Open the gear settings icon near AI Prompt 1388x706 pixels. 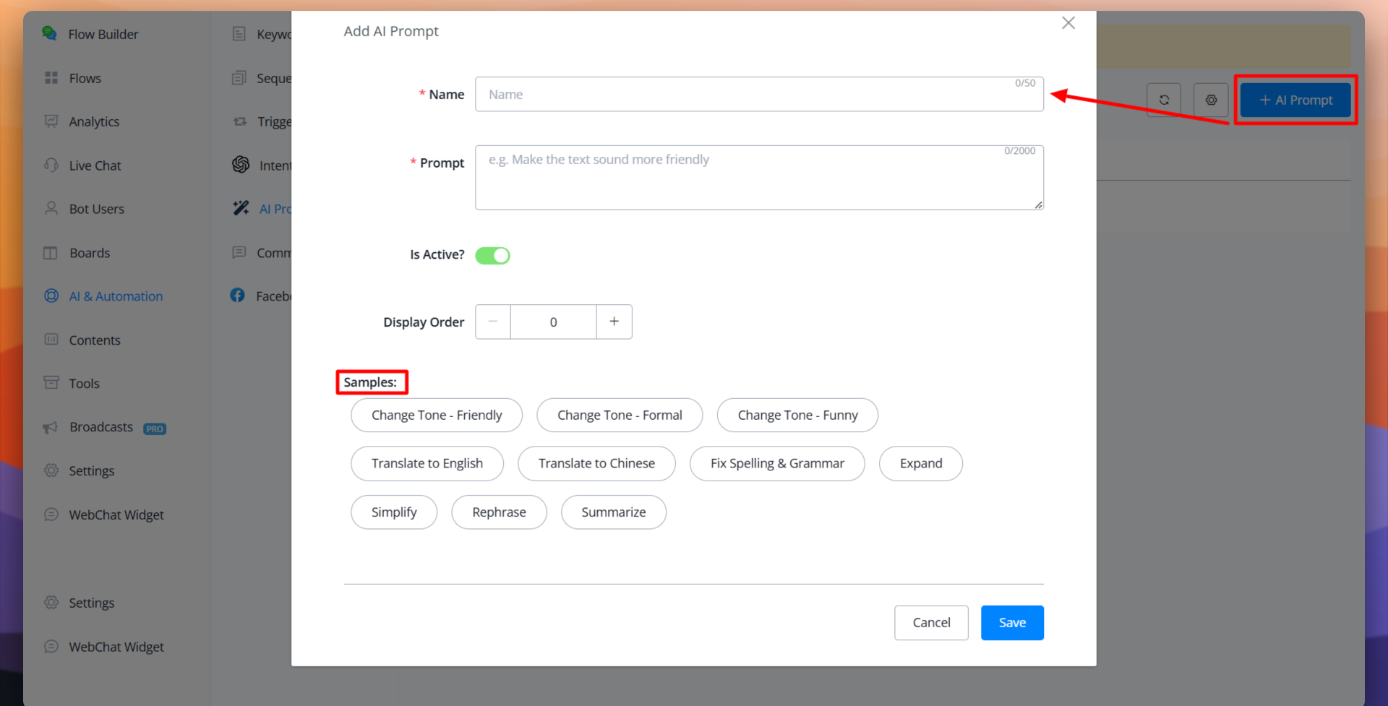(x=1211, y=100)
